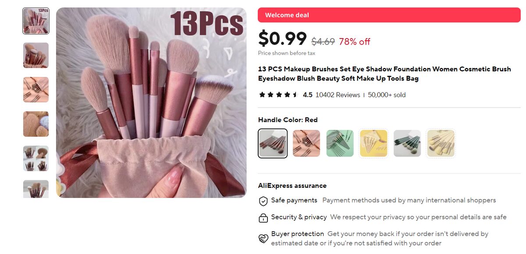Select the dark green handle color option
The height and width of the screenshot is (254, 526).
tap(407, 143)
